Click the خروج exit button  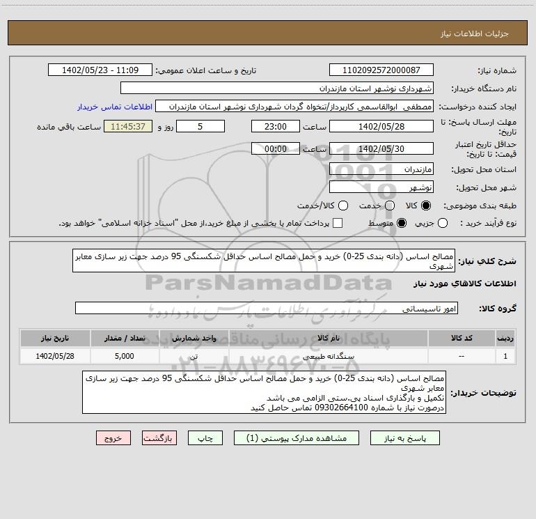click(113, 438)
